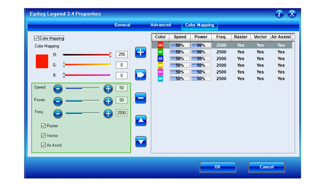Select the blue color icon in list

point(160,58)
